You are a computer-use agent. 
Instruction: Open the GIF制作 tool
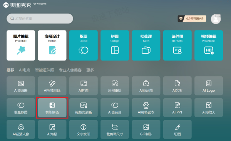pos(146,129)
